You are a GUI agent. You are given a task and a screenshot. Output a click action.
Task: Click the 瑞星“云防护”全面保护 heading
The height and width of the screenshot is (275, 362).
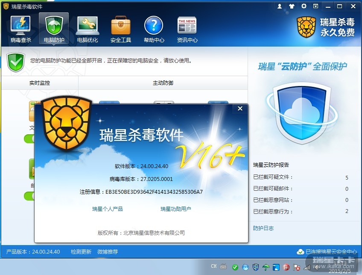[302, 66]
